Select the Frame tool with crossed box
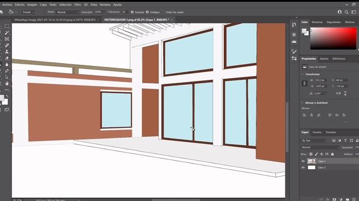The width and height of the screenshot is (359, 201). tap(7, 39)
